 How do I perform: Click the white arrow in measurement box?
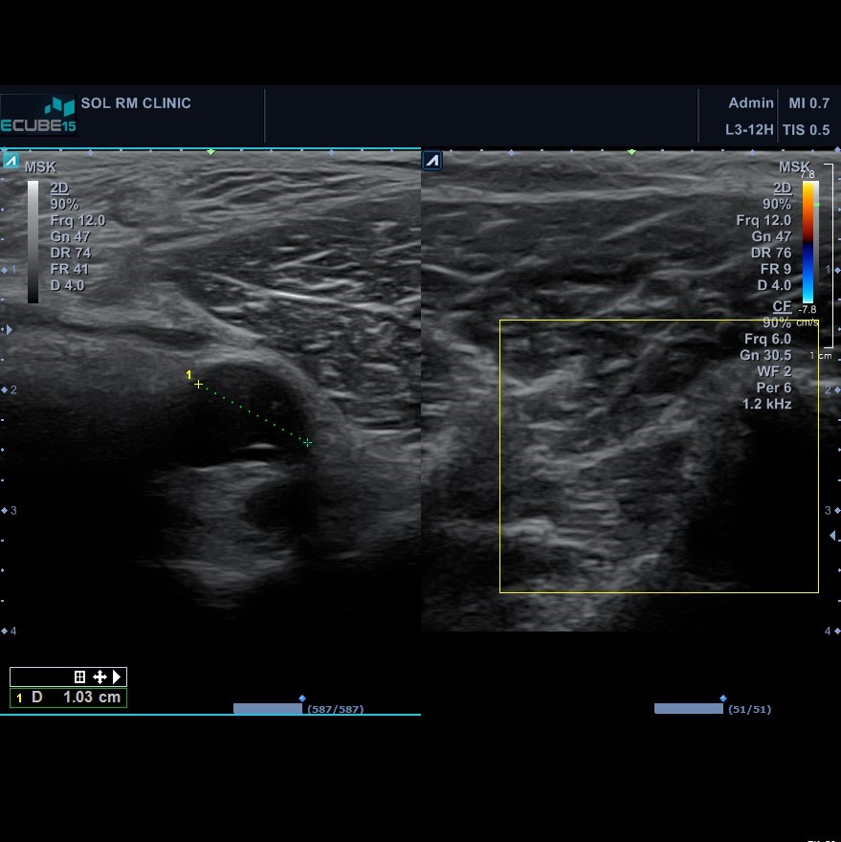pyautogui.click(x=117, y=676)
